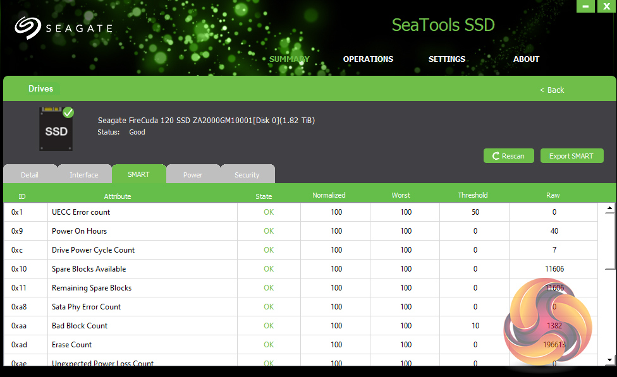The height and width of the screenshot is (377, 617).
Task: Click the green checkmark status badge
Action: click(68, 113)
